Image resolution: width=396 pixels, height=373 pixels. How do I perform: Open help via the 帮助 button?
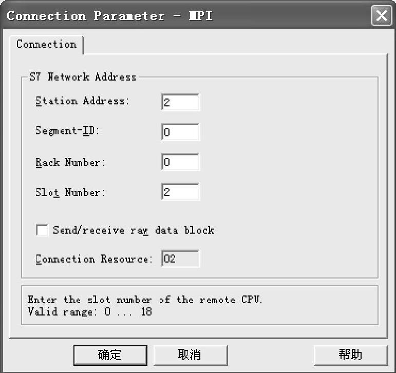point(350,355)
